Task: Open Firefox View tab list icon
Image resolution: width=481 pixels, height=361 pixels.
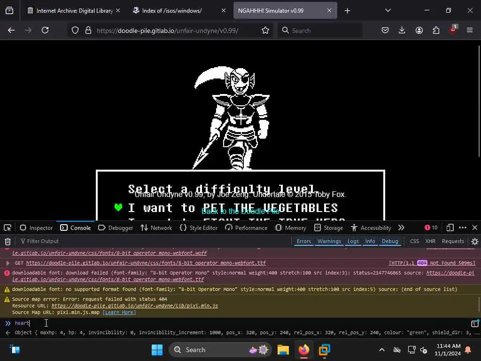Action: tap(9, 11)
